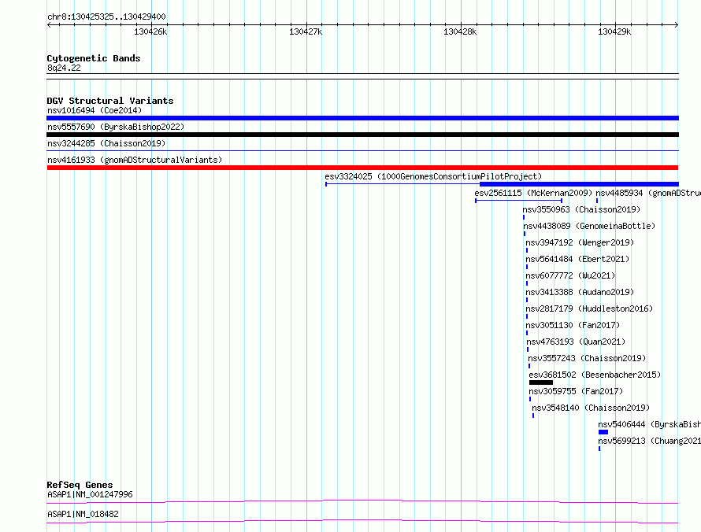This screenshot has height=532, width=701.
Task: Click the nsv3413388 (Audano2019) label
Action: point(580,292)
